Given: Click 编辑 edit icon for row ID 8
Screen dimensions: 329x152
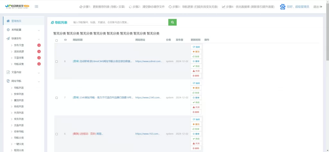Looking at the screenshot, I should click(x=196, y=47).
